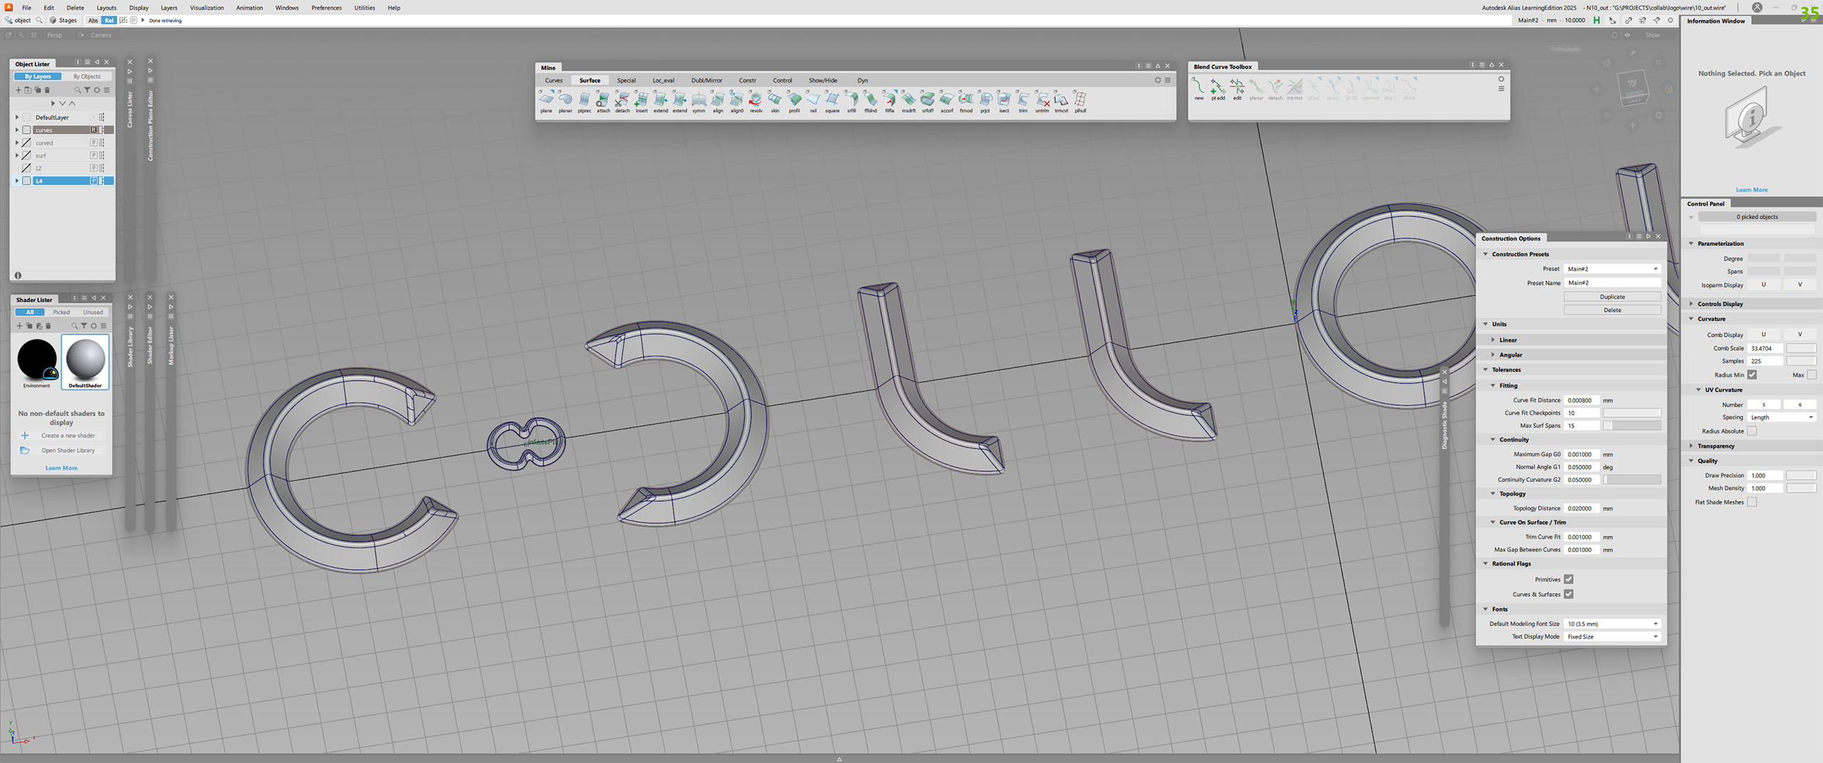Toggle Curves & Surfaces rational checkbox
The image size is (1823, 763).
[1568, 594]
